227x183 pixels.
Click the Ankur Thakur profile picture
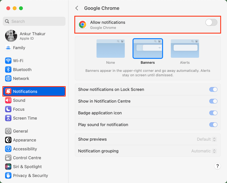11,36
